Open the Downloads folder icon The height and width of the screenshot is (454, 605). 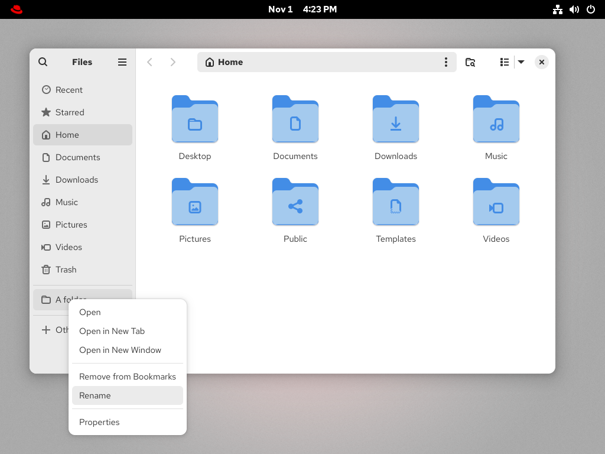coord(396,119)
